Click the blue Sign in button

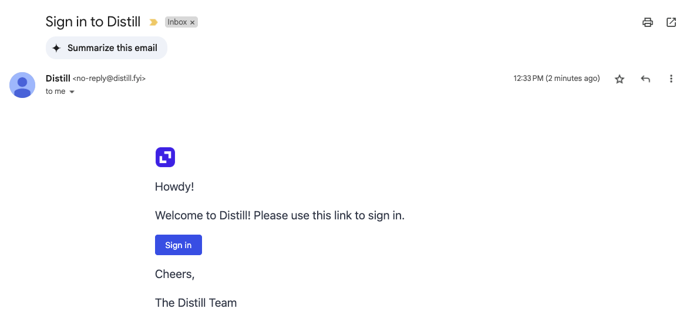click(179, 245)
